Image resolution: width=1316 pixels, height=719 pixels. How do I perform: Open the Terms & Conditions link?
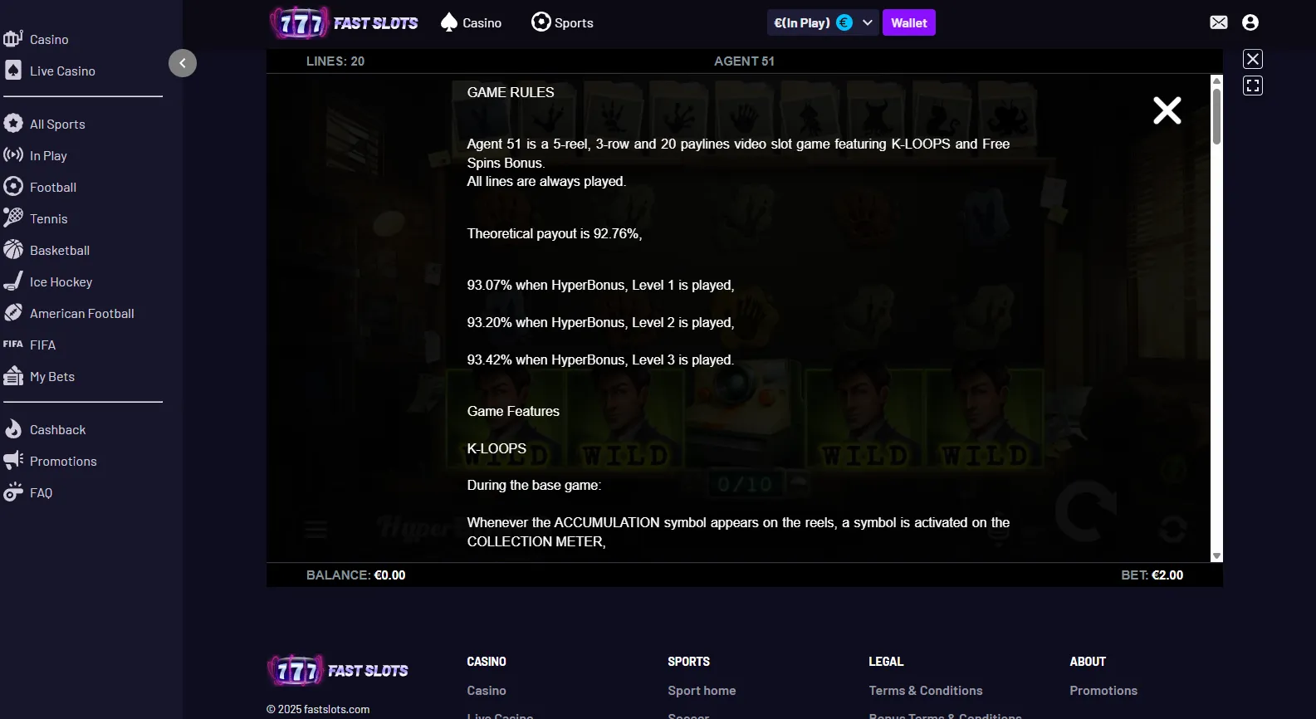[x=926, y=691]
